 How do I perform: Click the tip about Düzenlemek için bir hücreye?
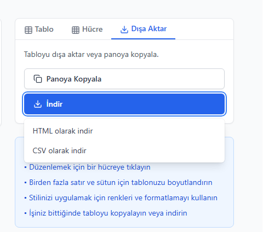[x=90, y=167]
